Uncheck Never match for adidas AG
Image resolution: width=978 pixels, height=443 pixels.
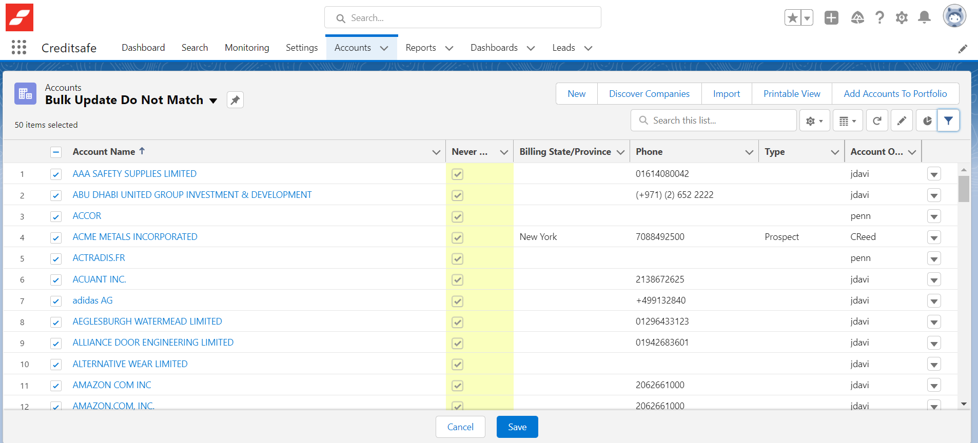[x=458, y=301]
